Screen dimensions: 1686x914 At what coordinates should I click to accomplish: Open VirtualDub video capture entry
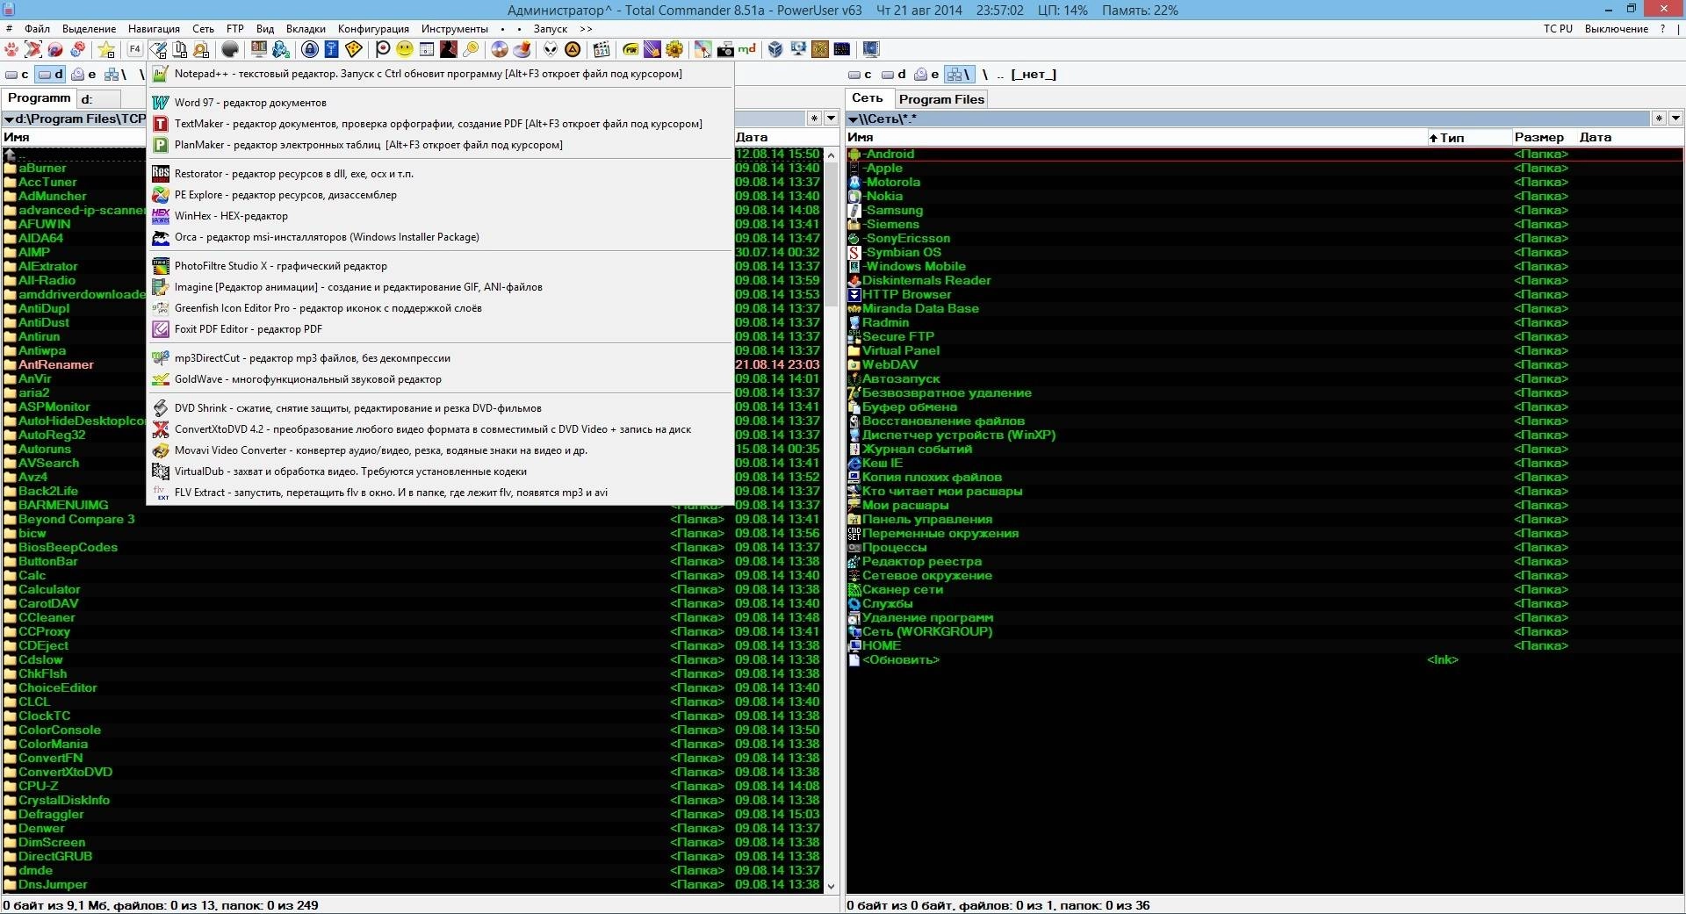pyautogui.click(x=440, y=471)
